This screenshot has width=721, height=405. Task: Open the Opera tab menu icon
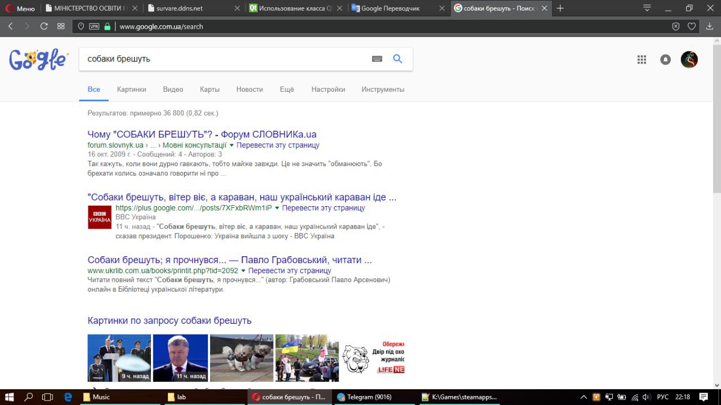(x=647, y=8)
